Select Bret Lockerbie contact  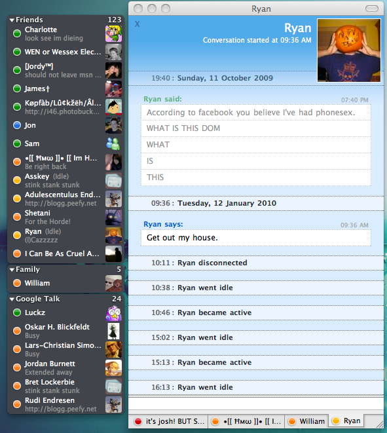(65, 386)
